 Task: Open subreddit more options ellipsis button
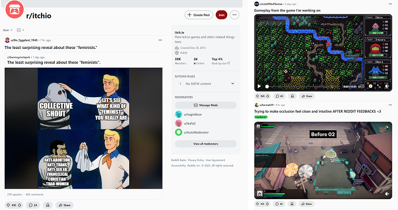(235, 15)
